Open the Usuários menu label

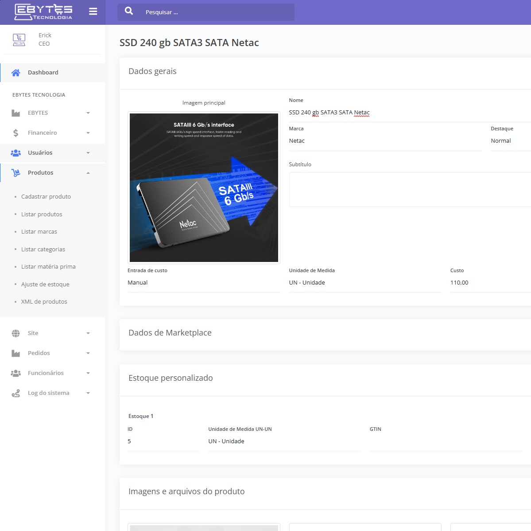(40, 153)
